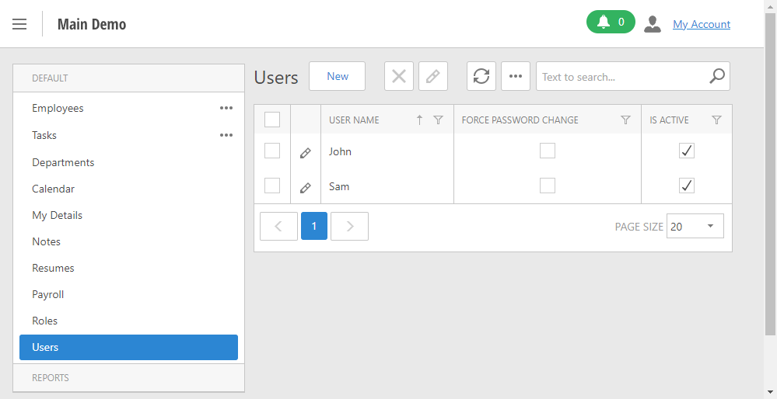This screenshot has width=777, height=399.
Task: Click the Main Demo title
Action: tap(92, 24)
